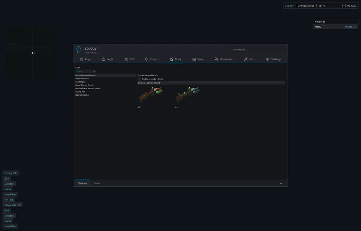Viewport: 361px width, 231px height.
Task: Click the Menu Insert / F1 keybind row
Action: pyautogui.click(x=335, y=27)
